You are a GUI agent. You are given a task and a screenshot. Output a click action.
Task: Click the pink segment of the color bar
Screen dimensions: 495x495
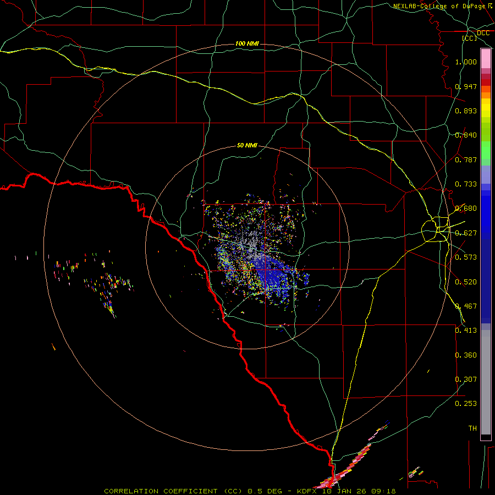point(486,58)
